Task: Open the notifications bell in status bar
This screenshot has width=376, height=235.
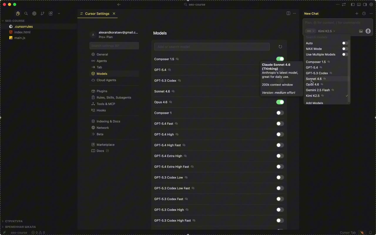Action: (x=370, y=233)
